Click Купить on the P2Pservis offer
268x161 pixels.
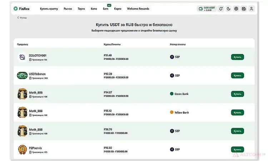(x=237, y=150)
